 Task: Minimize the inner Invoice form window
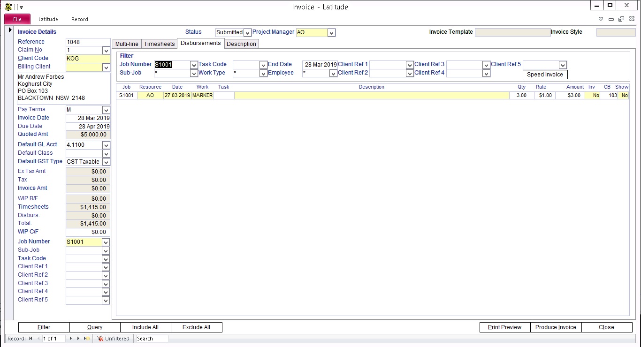pos(611,19)
